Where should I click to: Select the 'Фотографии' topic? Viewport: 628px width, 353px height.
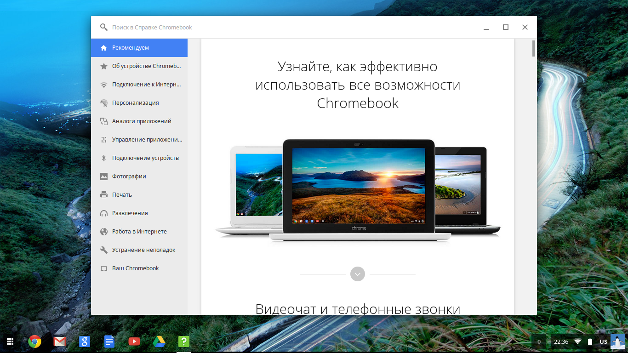[139, 176]
